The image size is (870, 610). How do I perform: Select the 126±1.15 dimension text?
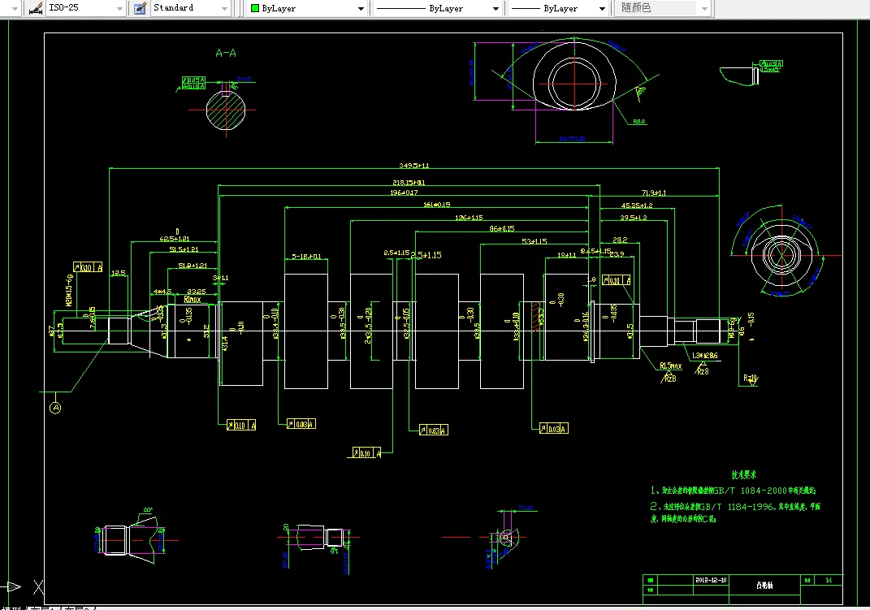(x=469, y=218)
